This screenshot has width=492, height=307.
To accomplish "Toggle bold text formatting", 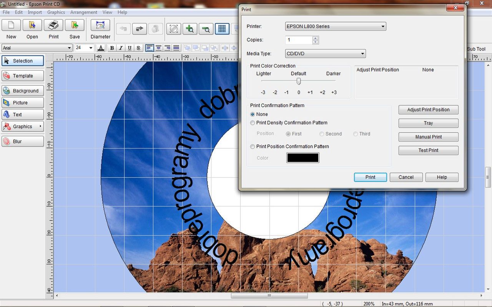I will tap(112, 48).
